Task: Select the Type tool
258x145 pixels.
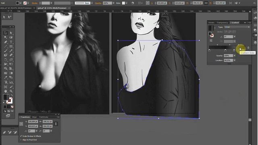Action: tap(11, 42)
